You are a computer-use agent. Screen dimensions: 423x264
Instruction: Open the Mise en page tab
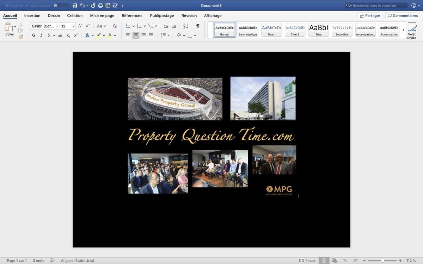102,15
